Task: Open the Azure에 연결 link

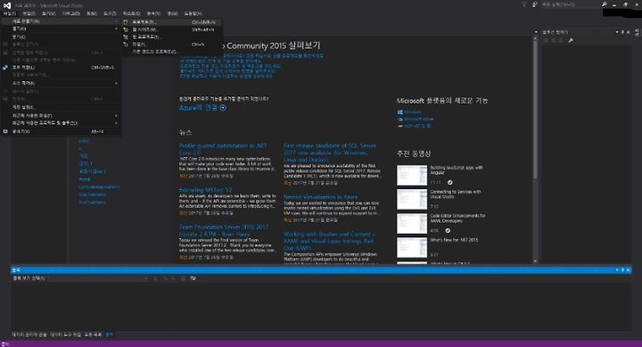Action: [x=198, y=108]
